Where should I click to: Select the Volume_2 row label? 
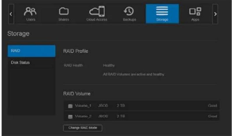coord(83,116)
